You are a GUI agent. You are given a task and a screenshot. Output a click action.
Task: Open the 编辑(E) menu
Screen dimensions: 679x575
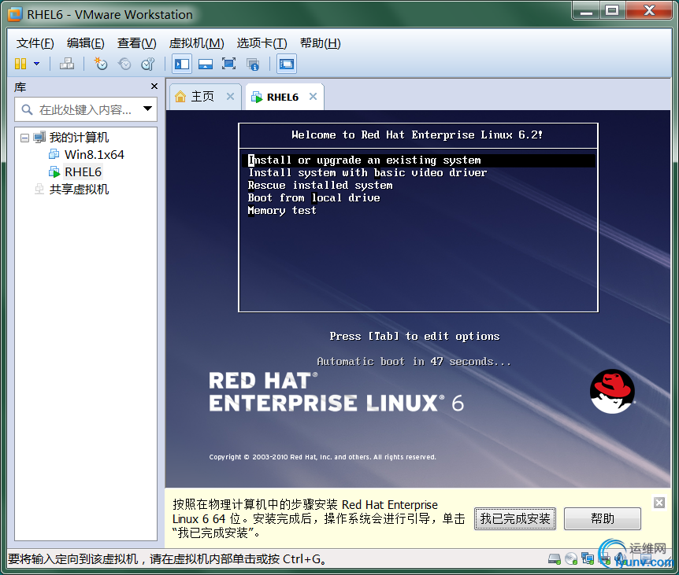(85, 43)
